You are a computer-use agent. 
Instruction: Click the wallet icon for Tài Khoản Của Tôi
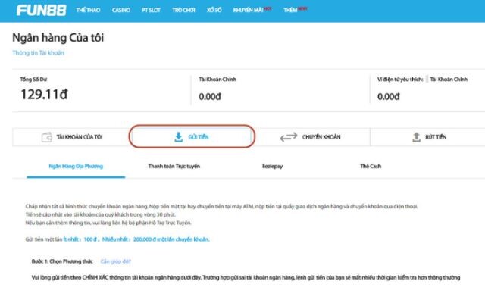(x=47, y=137)
